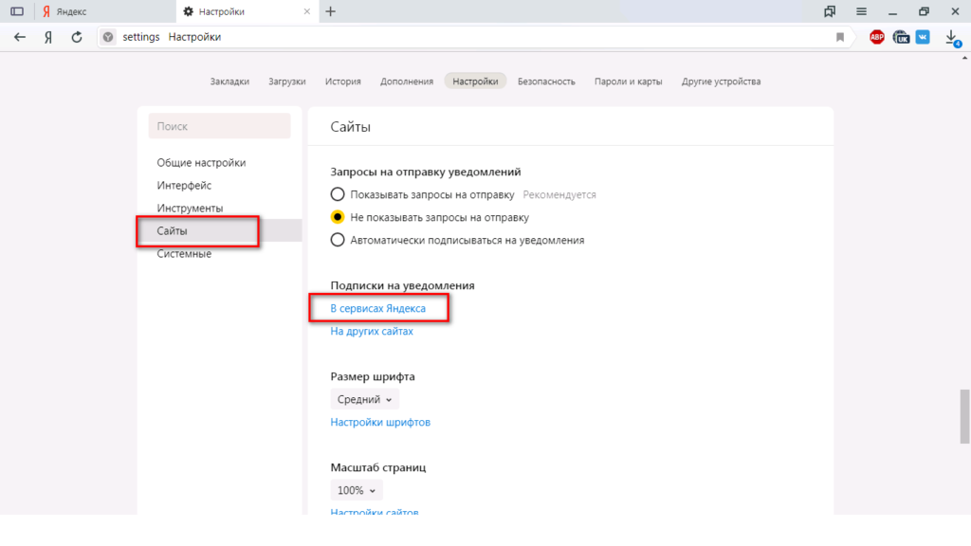
Task: Select 'Общие настройки' in the sidebar
Action: (x=201, y=163)
